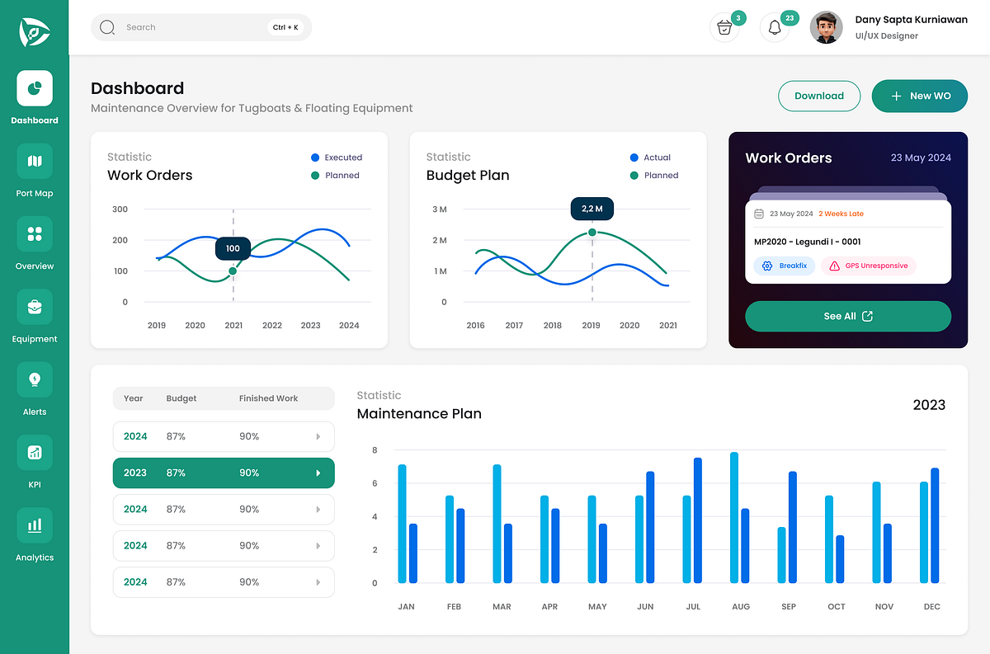
Task: Toggle the Actual legend in Budget Plan chart
Action: (x=650, y=158)
